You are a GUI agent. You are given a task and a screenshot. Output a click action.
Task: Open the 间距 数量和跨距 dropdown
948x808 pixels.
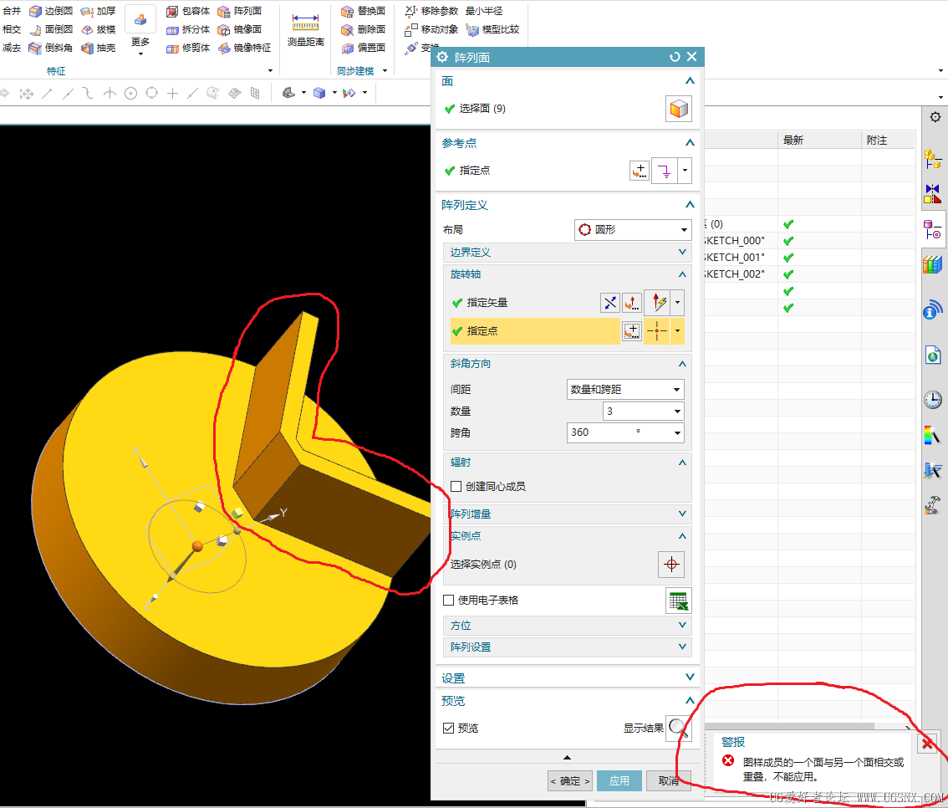[625, 390]
